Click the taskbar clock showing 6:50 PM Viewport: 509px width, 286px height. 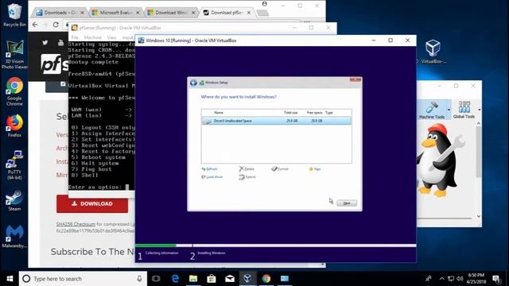[476, 279]
